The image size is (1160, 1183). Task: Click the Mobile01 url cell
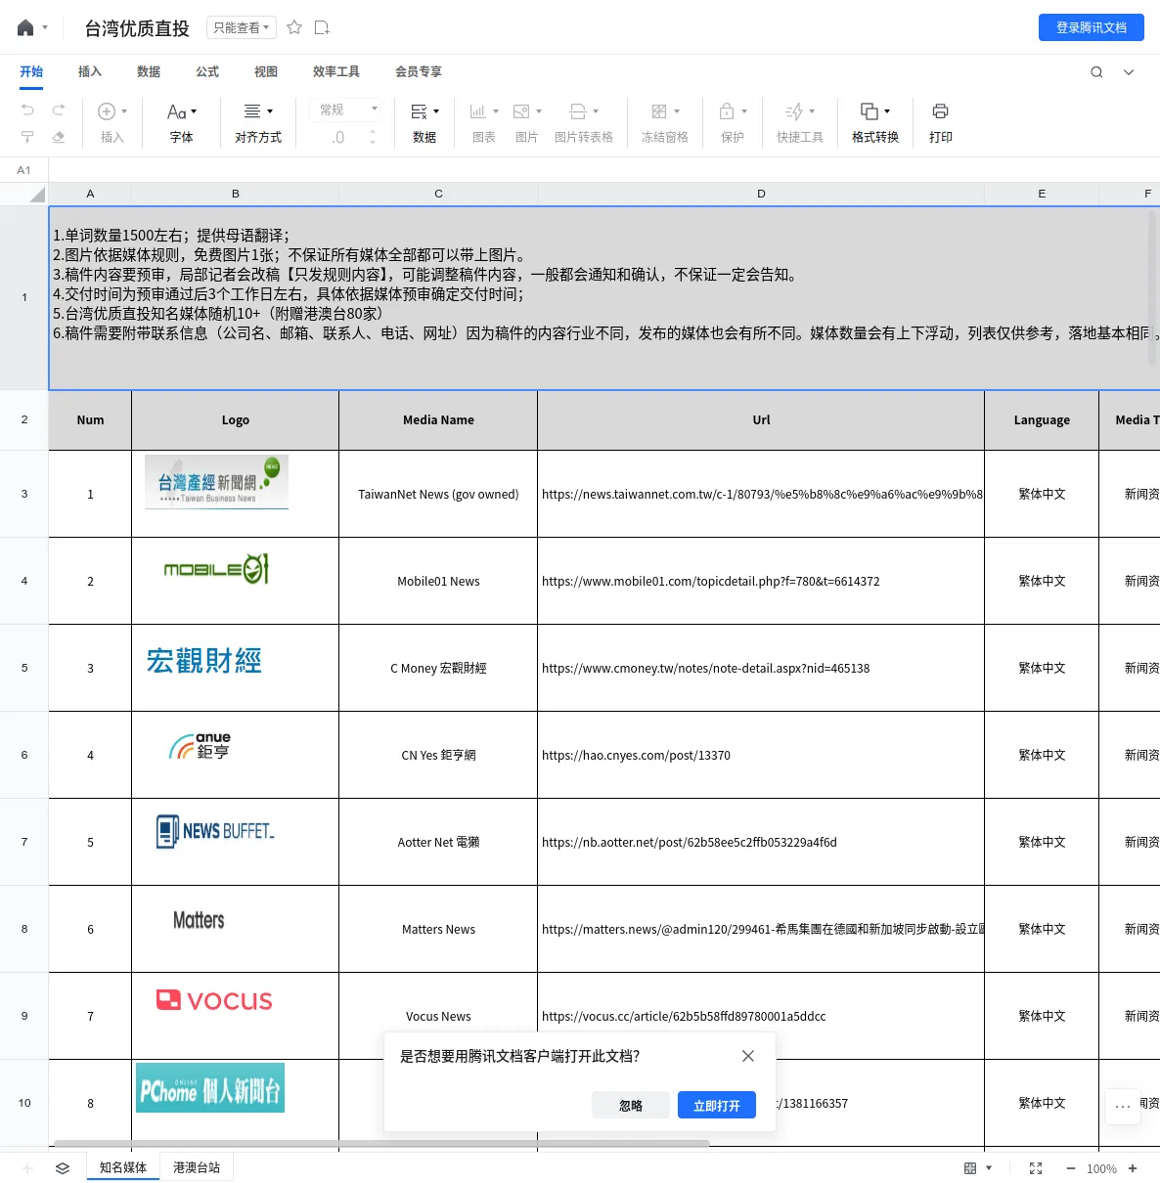[x=761, y=581]
